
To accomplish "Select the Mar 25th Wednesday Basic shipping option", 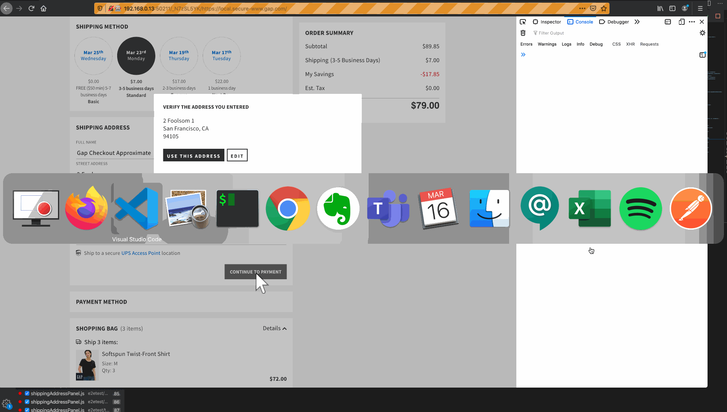I will coord(93,56).
